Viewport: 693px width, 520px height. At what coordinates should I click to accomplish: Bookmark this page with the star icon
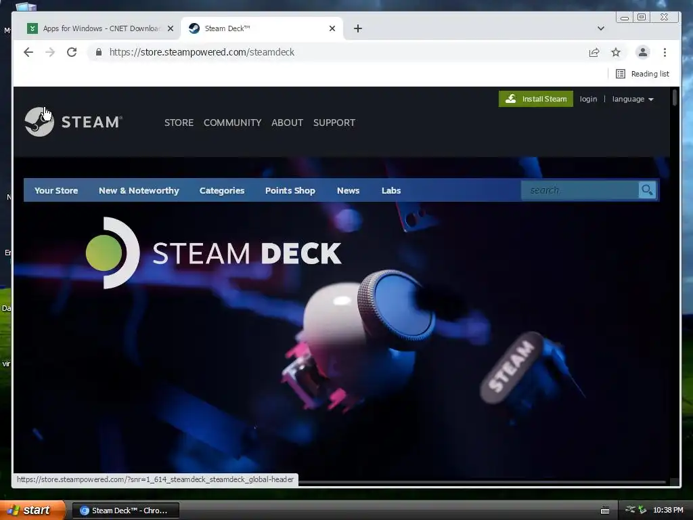click(x=616, y=52)
